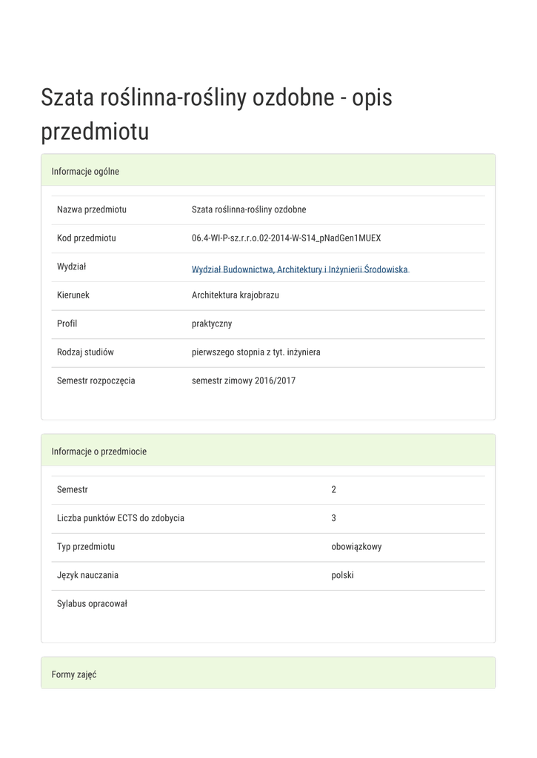This screenshot has width=537, height=758.
Task: Click the 'Sylabus opracował' row label
Action: tap(93, 604)
